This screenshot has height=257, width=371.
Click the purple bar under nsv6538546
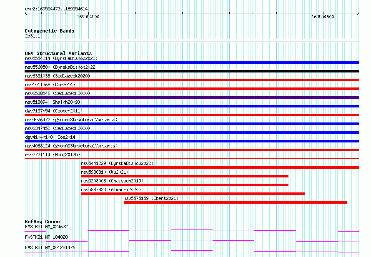pos(192,97)
